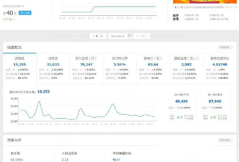Click the highest peak on visitor chart
This screenshot has height=162, width=239.
click(x=39, y=102)
